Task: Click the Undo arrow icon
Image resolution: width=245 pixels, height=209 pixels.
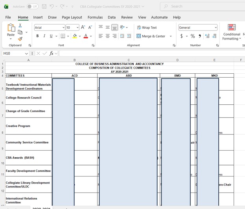Action: (52, 7)
